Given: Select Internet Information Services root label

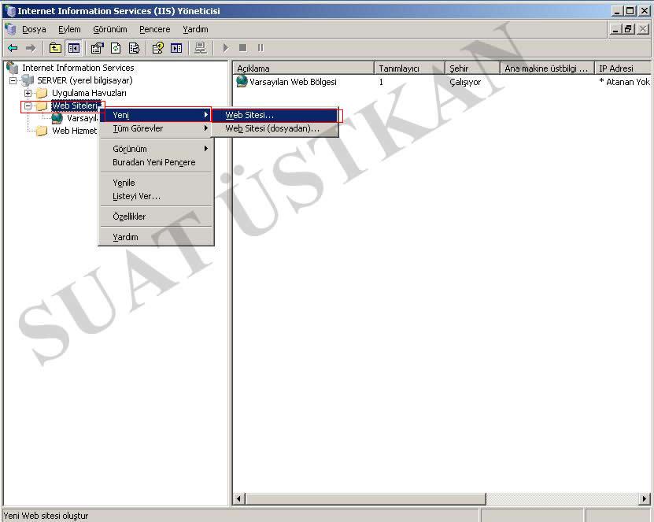Looking at the screenshot, I should pyautogui.click(x=78, y=68).
